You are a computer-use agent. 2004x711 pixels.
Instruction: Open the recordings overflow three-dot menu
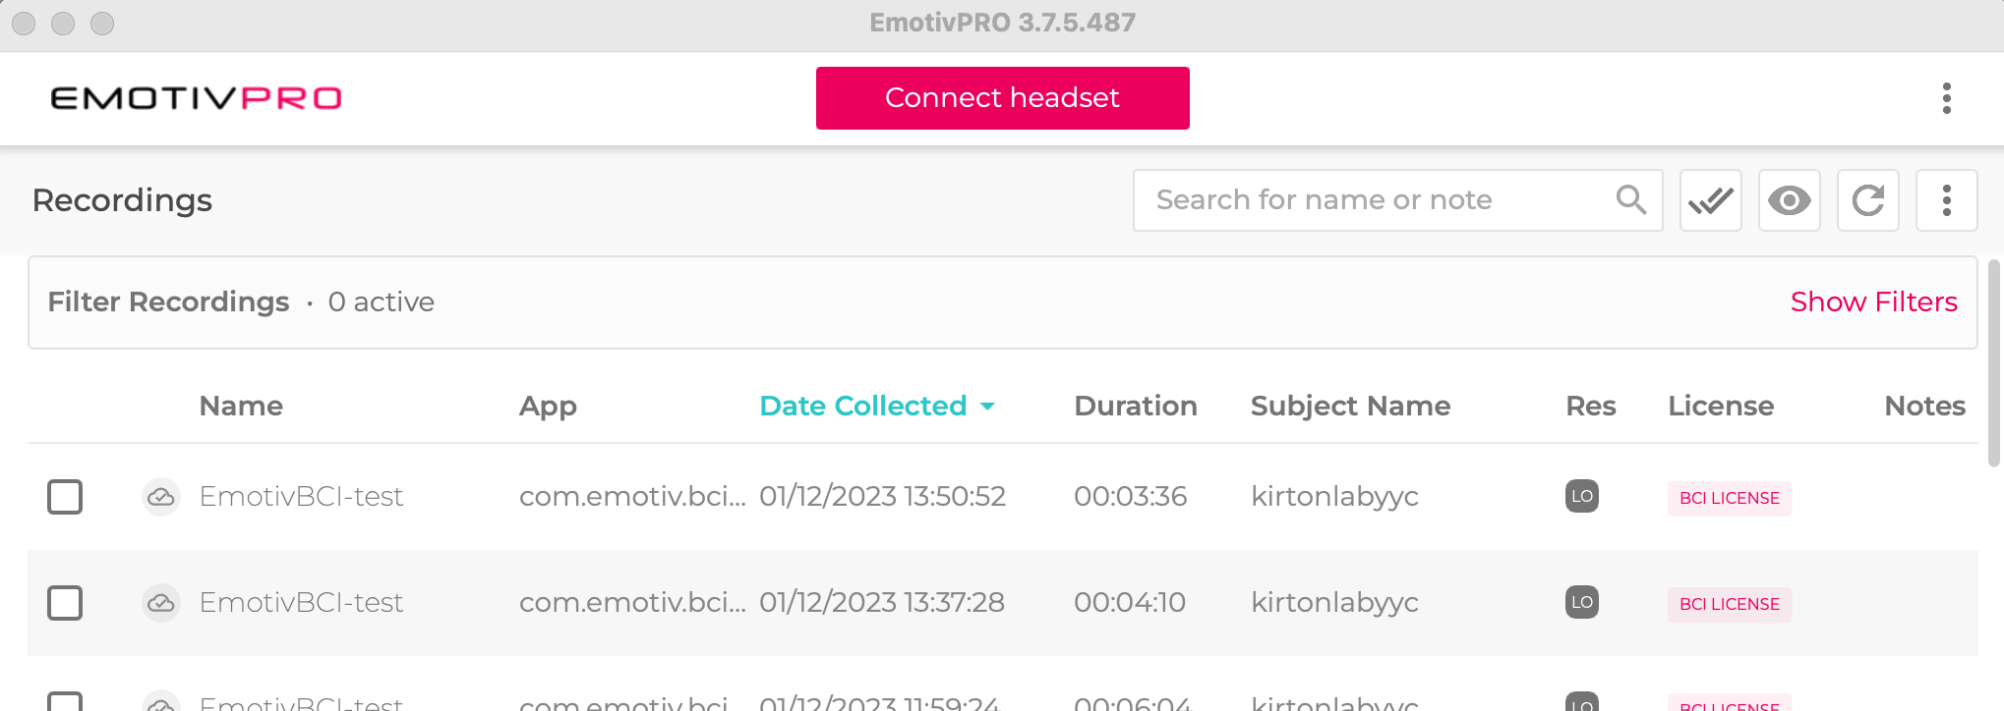(1946, 200)
